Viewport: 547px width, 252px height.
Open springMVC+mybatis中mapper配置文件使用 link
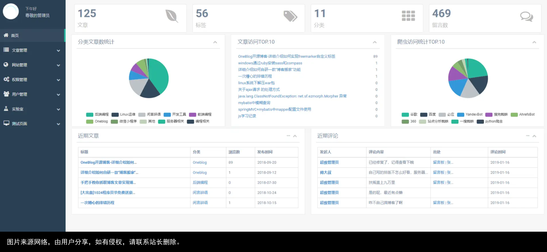pyautogui.click(x=275, y=109)
